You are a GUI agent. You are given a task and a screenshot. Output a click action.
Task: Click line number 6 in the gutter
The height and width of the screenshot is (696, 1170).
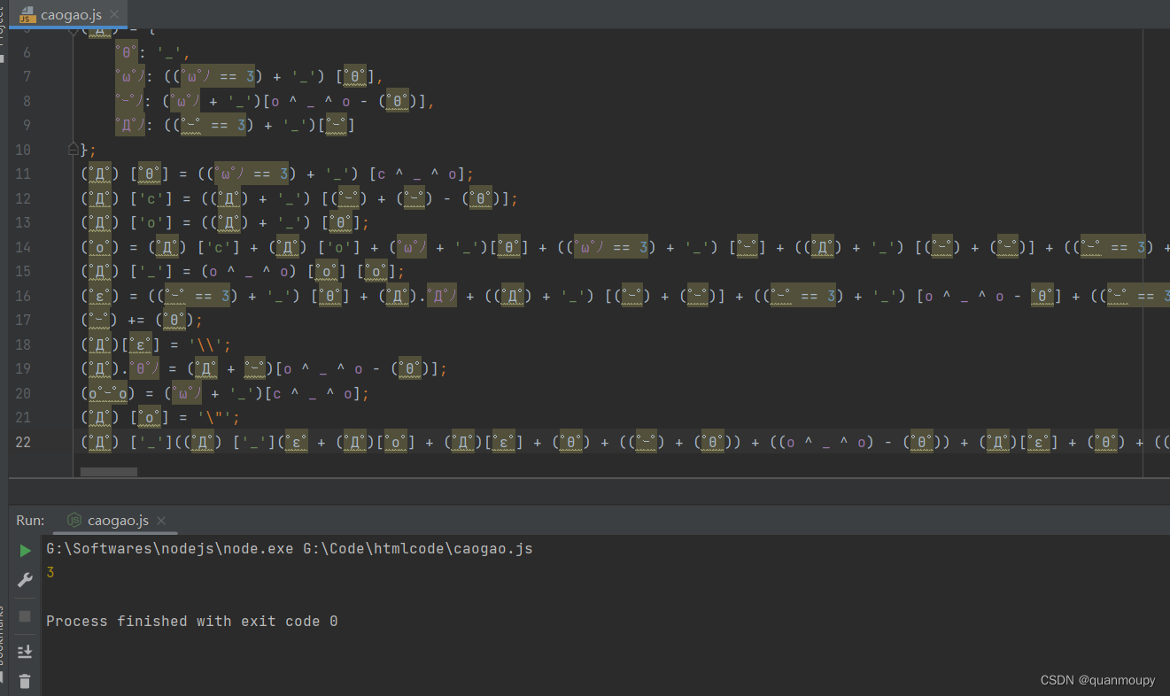pos(27,52)
